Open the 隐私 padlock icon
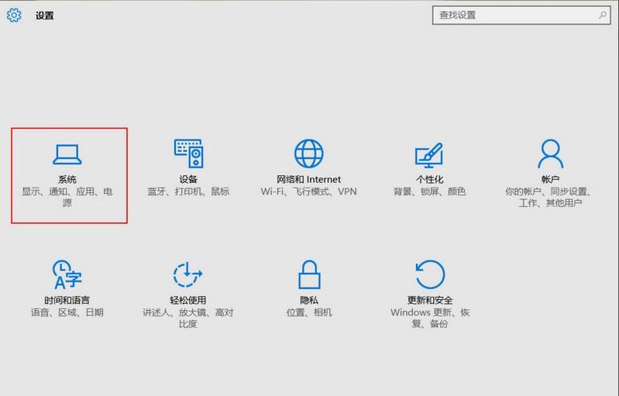The width and height of the screenshot is (619, 396). 309,274
